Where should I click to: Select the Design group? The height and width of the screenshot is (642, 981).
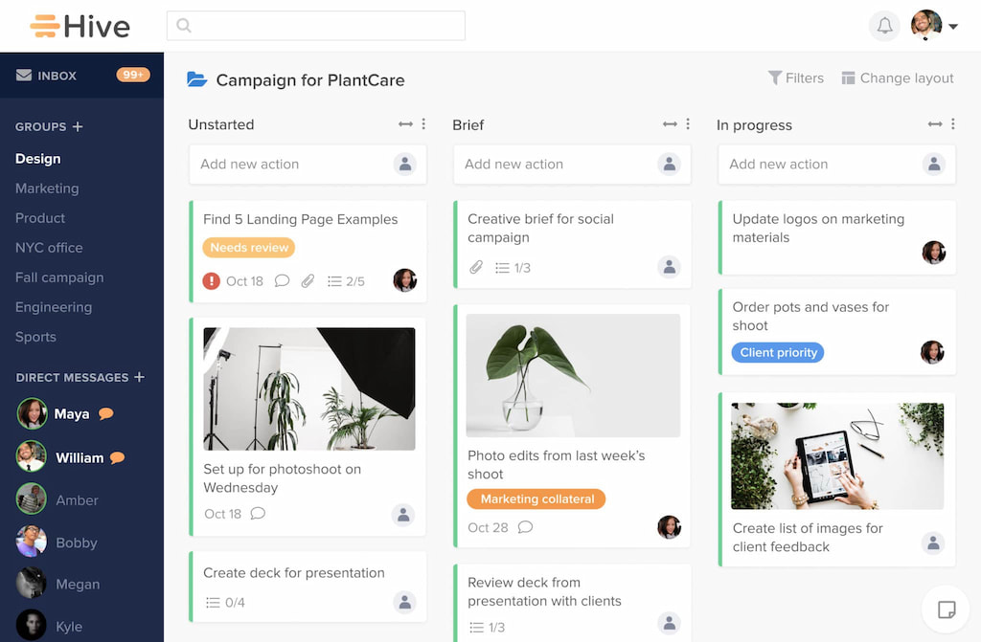pos(39,158)
